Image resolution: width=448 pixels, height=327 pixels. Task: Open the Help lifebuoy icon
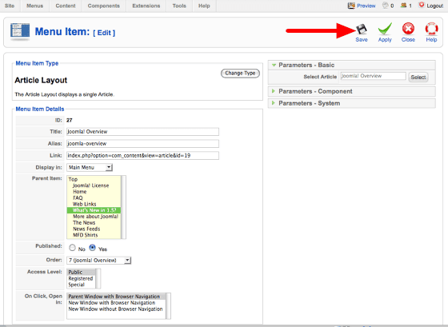tap(431, 29)
